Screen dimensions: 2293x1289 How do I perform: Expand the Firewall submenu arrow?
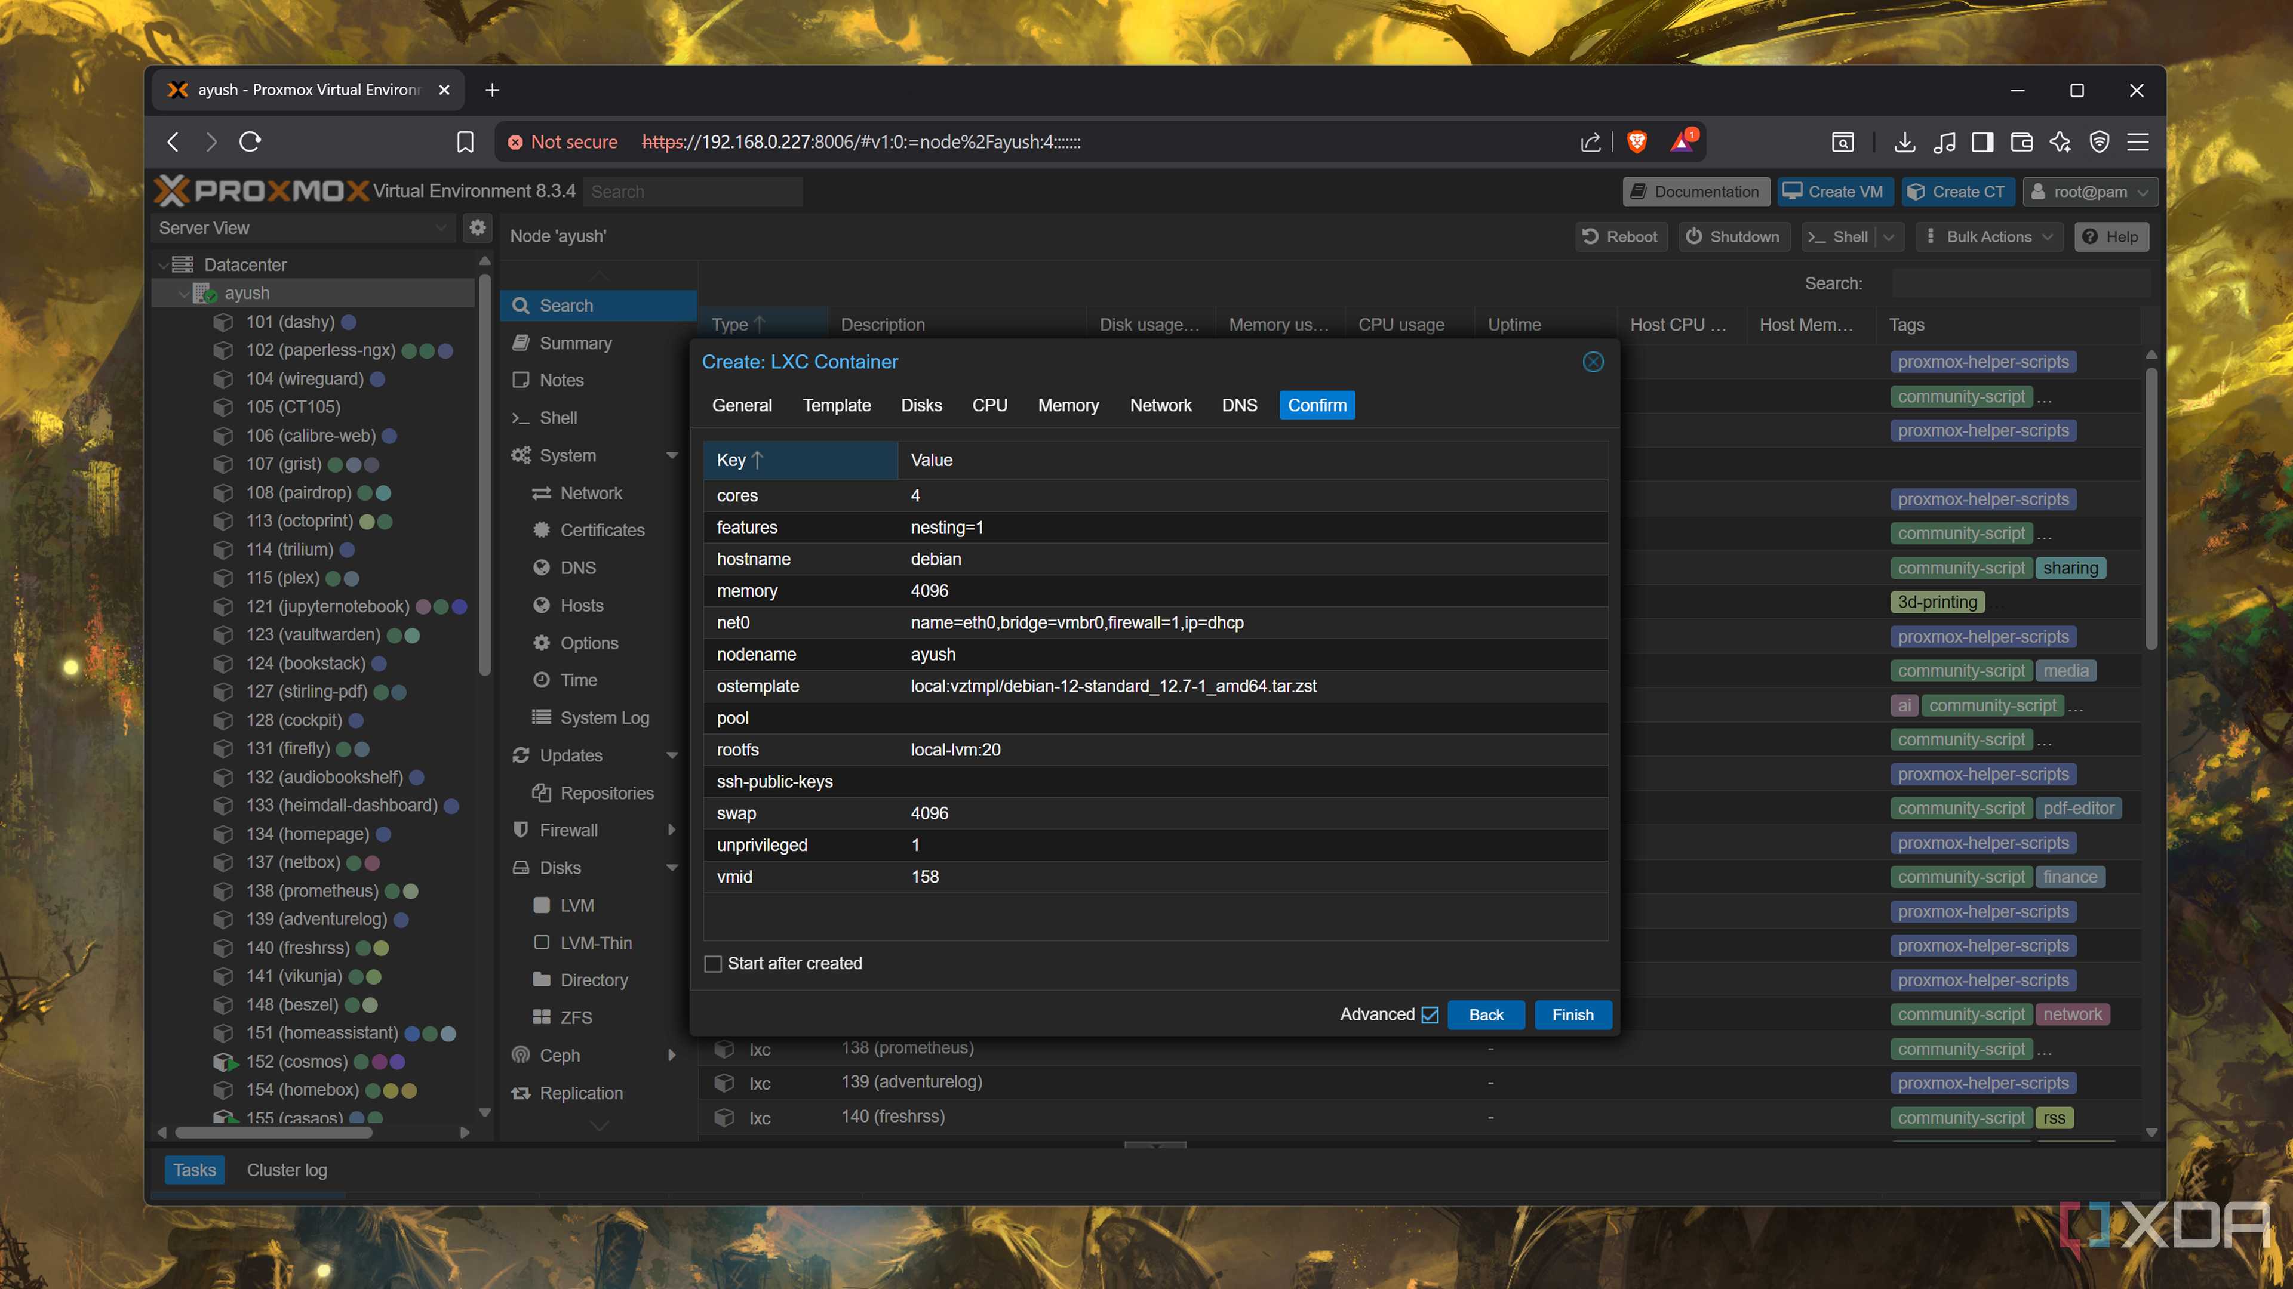(x=672, y=830)
